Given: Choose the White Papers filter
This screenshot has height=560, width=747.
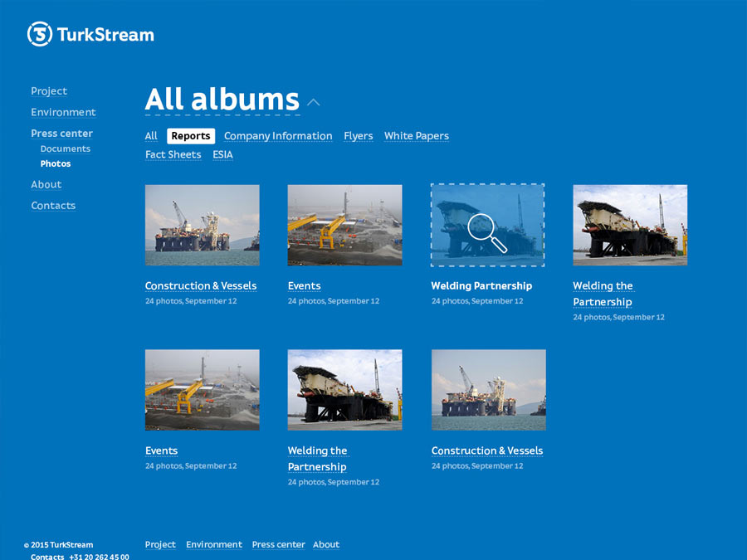Looking at the screenshot, I should click(x=416, y=136).
